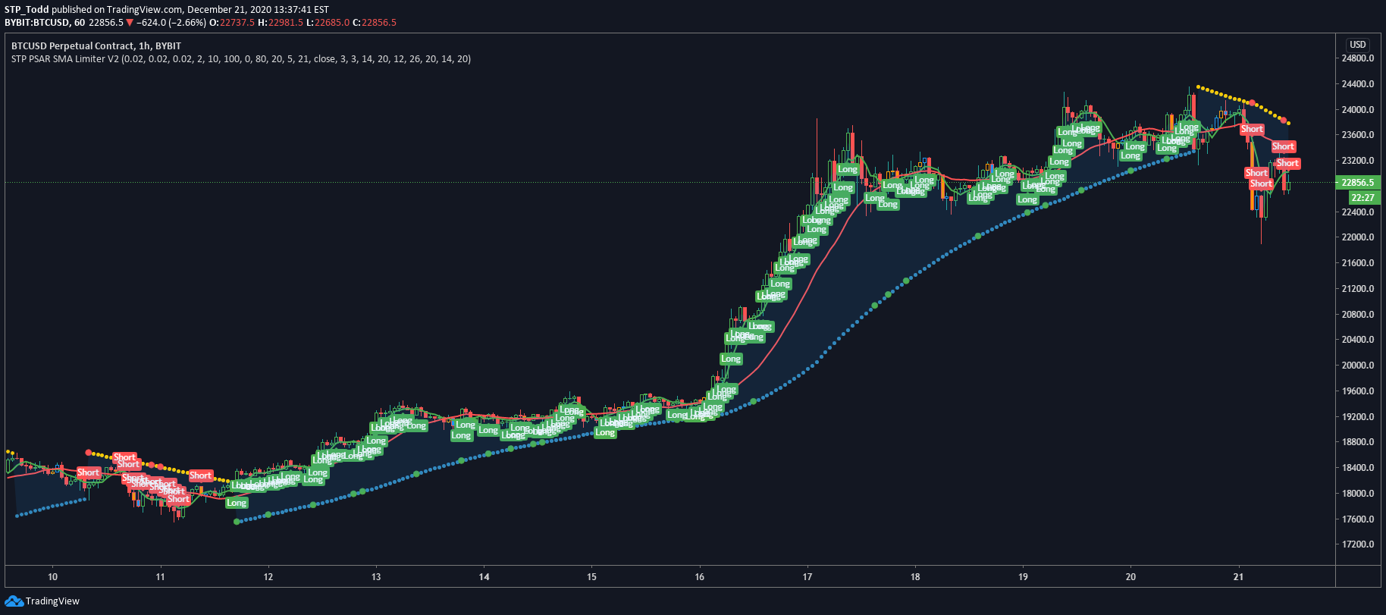Click the 18400.0 price axis label
Screen dimensions: 1386x615
pos(1358,468)
